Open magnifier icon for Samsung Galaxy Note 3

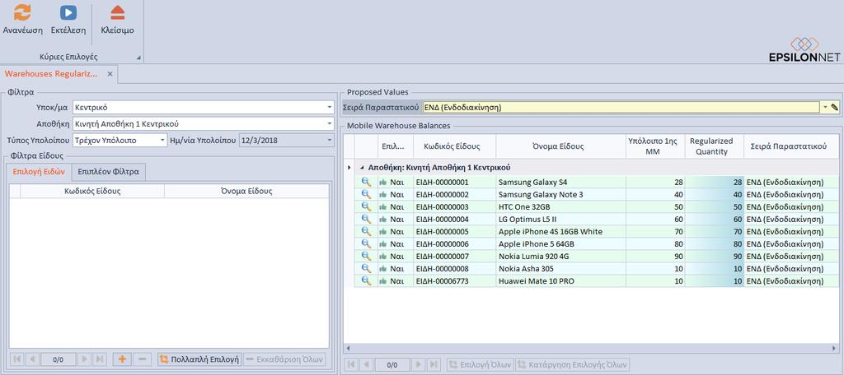[366, 194]
